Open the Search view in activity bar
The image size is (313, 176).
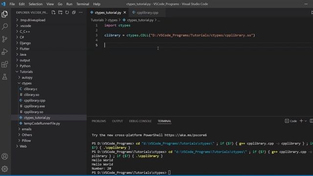(x=4, y=26)
